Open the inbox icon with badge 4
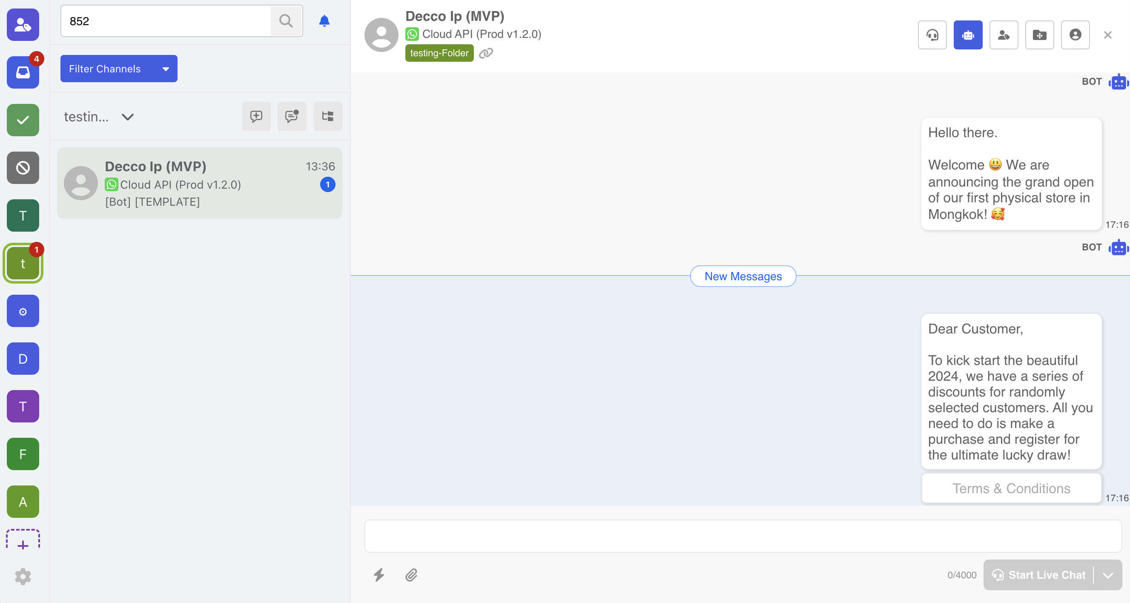The image size is (1130, 603). [23, 72]
